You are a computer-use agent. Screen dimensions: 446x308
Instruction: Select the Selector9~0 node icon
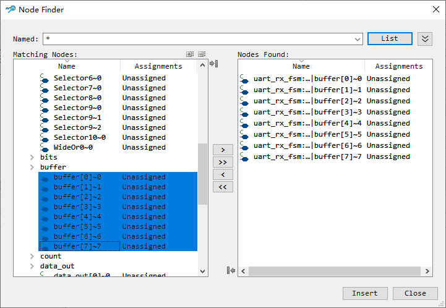(45, 108)
